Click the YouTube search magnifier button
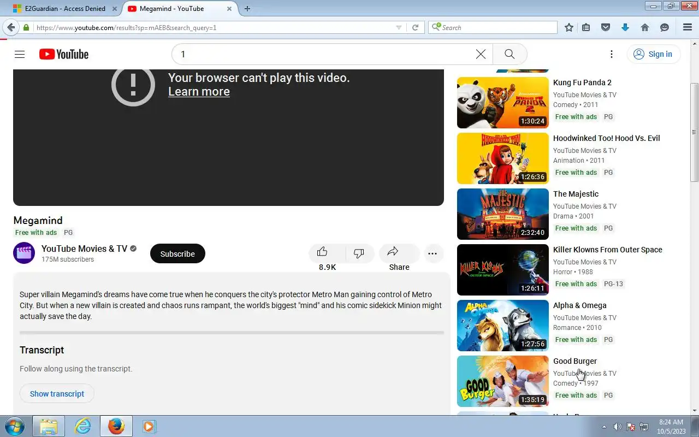Screen dimensions: 699x437 (x=510, y=54)
